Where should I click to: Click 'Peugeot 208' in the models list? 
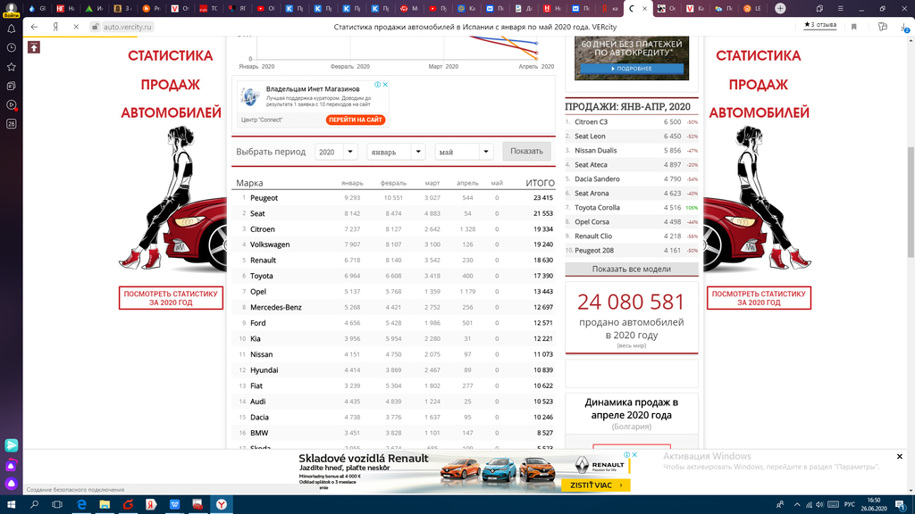click(594, 251)
